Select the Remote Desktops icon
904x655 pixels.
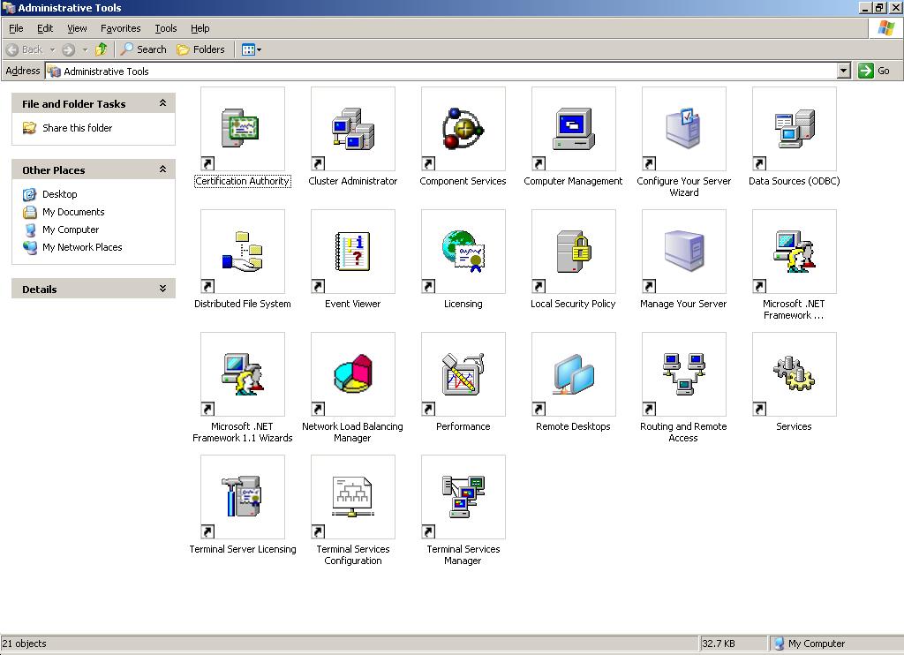pyautogui.click(x=573, y=374)
